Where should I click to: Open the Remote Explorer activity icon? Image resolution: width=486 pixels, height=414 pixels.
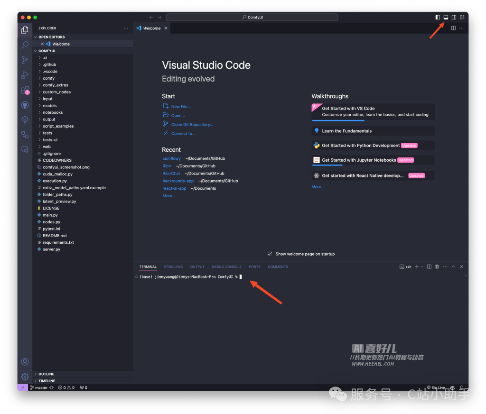[x=25, y=135]
